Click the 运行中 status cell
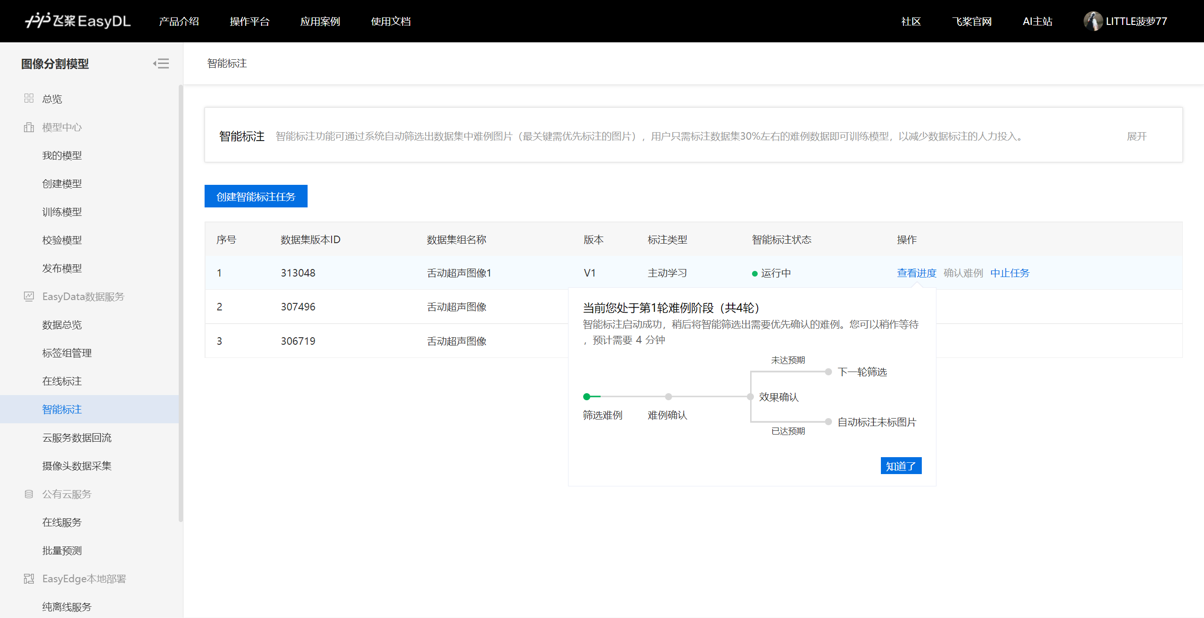This screenshot has height=618, width=1204. [771, 273]
